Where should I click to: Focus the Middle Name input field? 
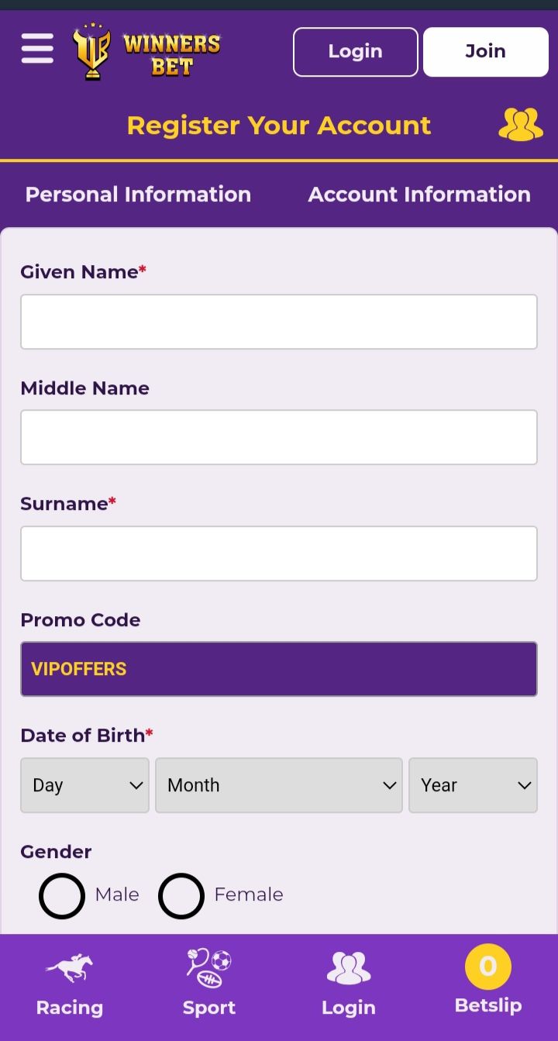[279, 437]
